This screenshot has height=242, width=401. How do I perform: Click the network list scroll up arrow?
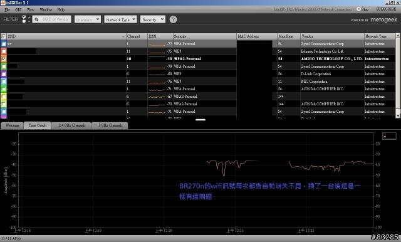[398, 36]
